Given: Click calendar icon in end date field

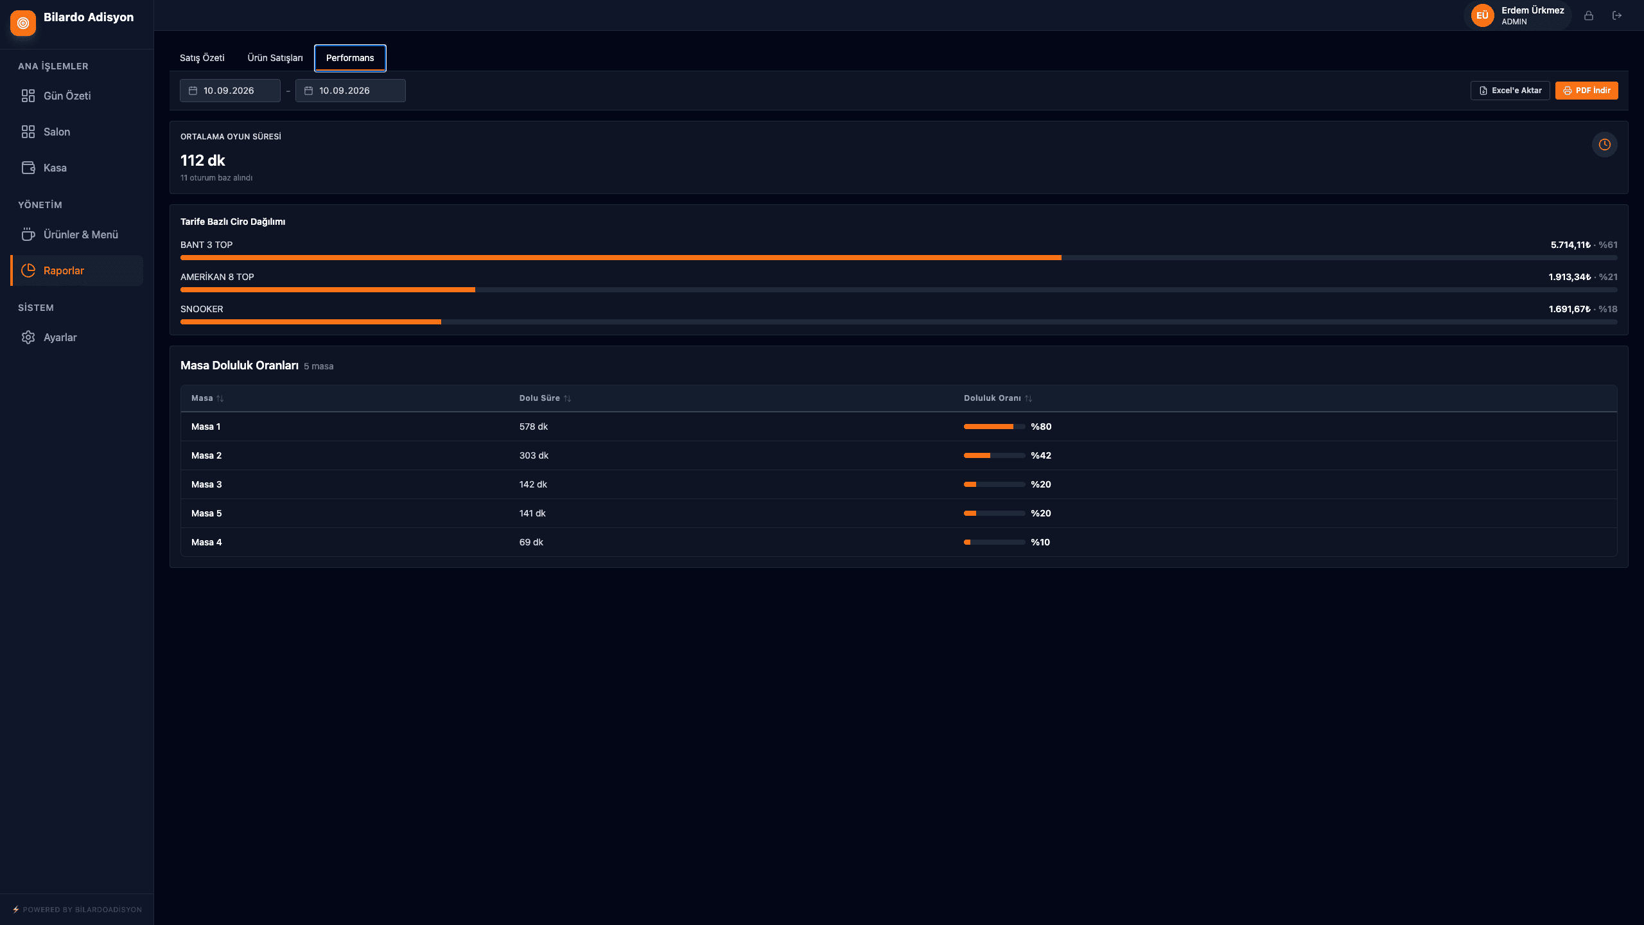Looking at the screenshot, I should click(308, 91).
